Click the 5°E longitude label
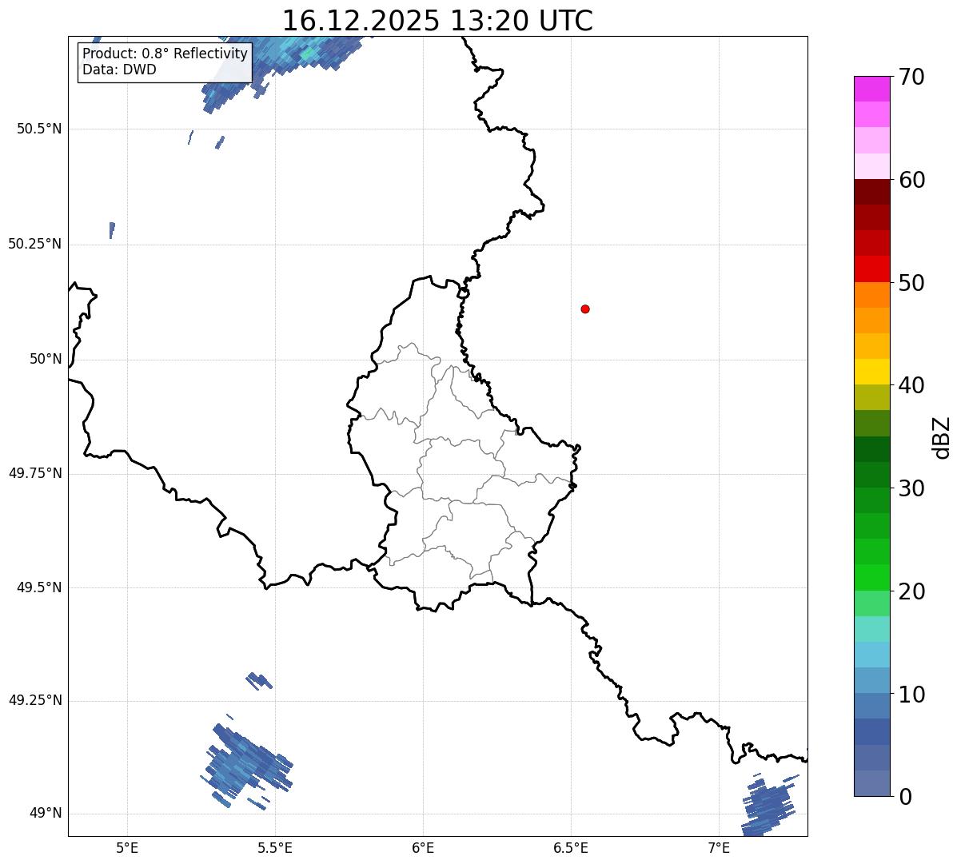The image size is (961, 864). pyautogui.click(x=127, y=847)
